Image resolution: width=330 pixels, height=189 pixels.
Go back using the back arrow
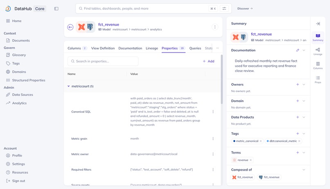pos(70,27)
